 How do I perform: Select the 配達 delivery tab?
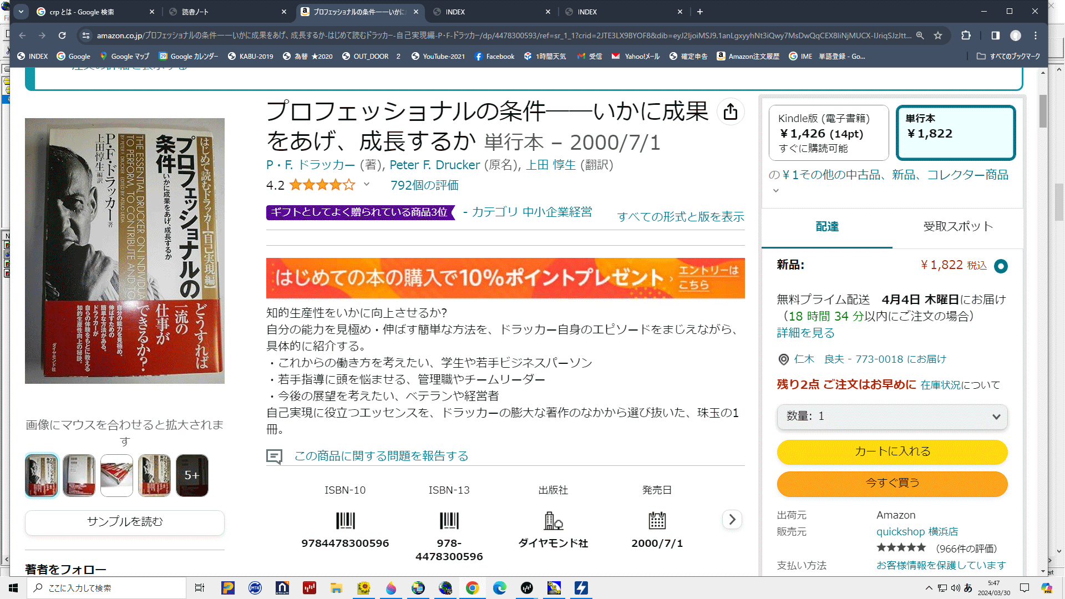click(x=827, y=227)
